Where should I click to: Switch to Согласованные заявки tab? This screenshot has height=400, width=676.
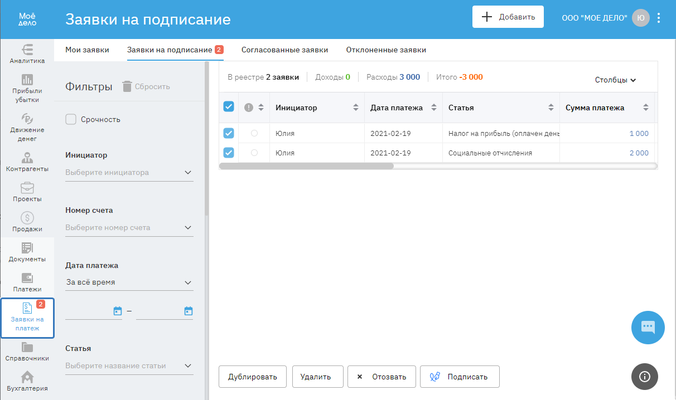point(284,50)
